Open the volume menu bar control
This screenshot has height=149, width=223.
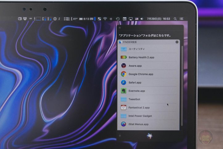pos(142,19)
